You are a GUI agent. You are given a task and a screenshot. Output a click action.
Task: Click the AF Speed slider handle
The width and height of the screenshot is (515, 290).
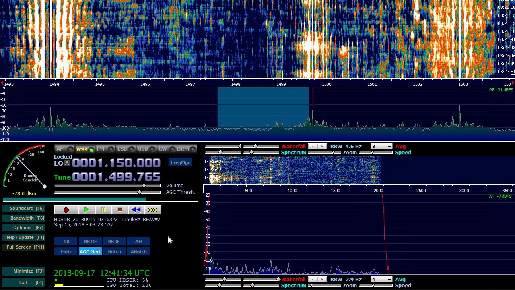click(373, 286)
